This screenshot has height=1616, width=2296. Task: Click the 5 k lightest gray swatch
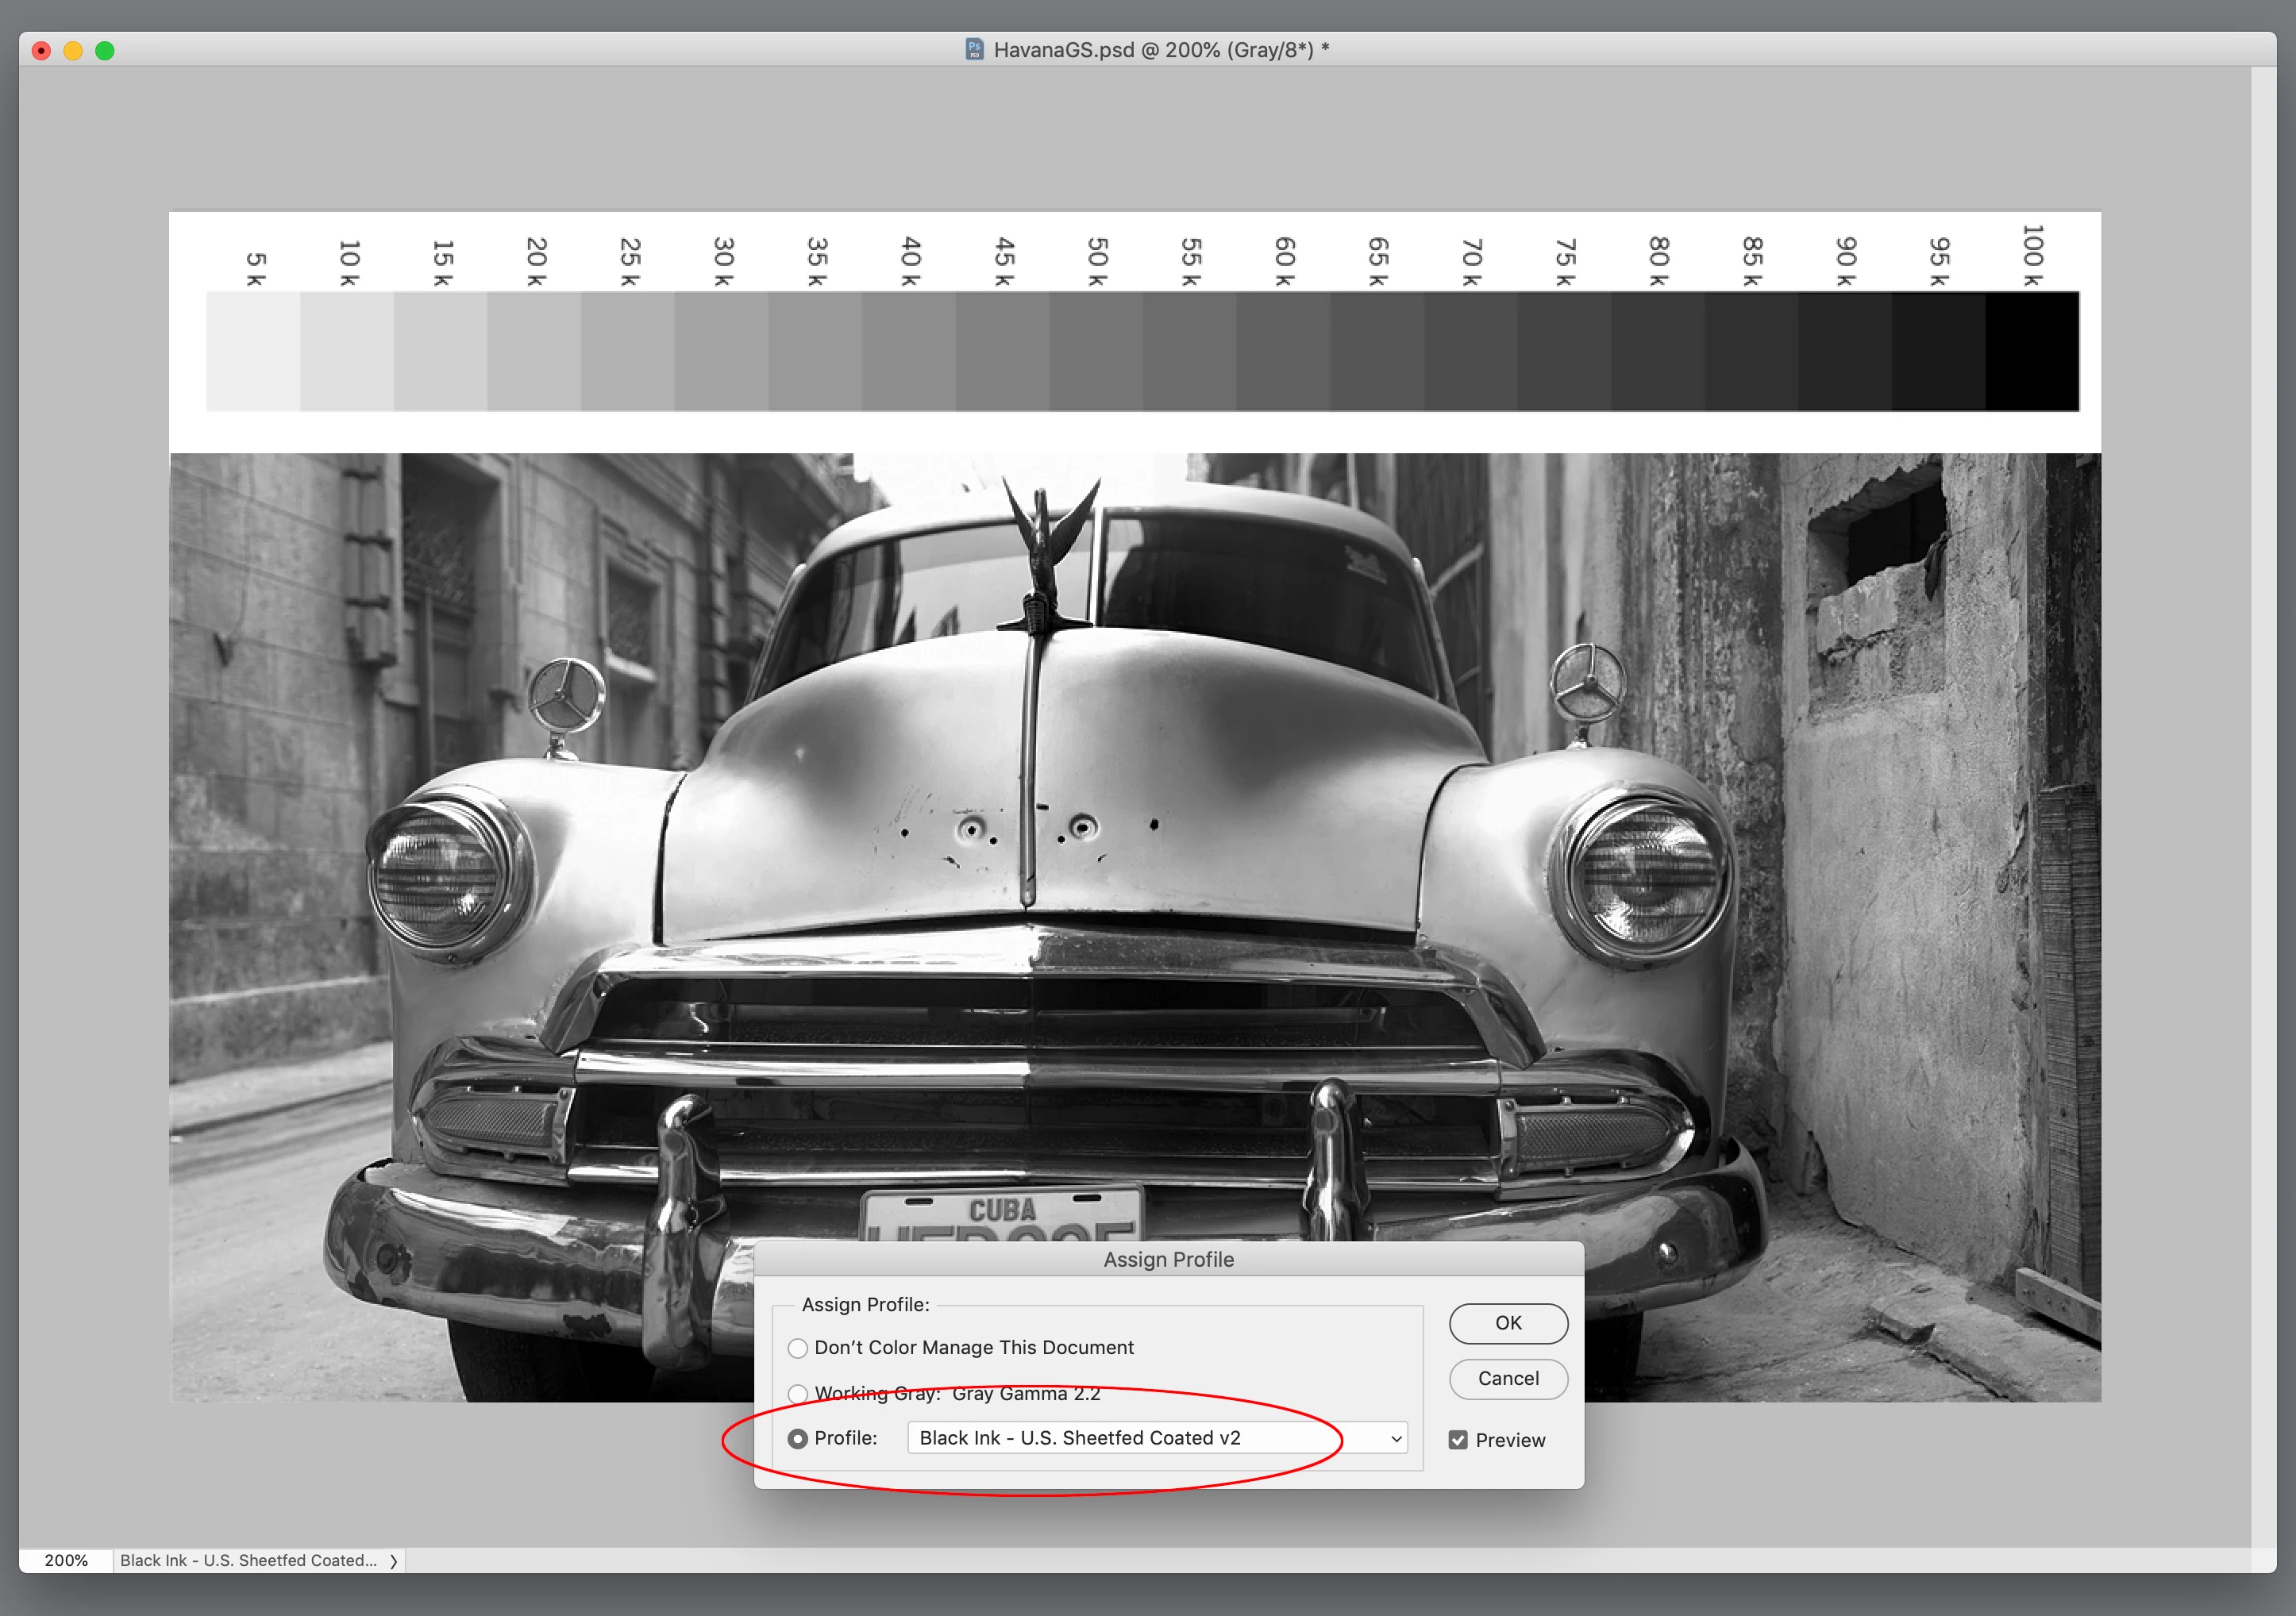253,351
